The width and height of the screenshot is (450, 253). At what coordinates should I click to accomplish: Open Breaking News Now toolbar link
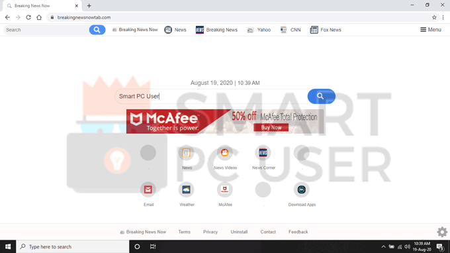tap(135, 30)
